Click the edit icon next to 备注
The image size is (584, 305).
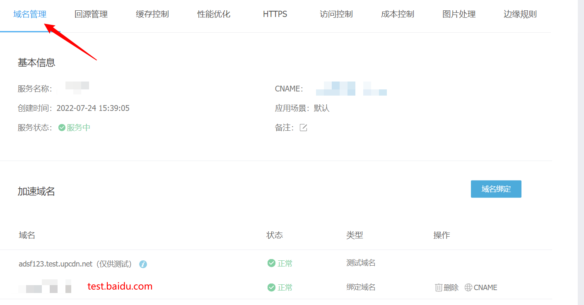[303, 127]
